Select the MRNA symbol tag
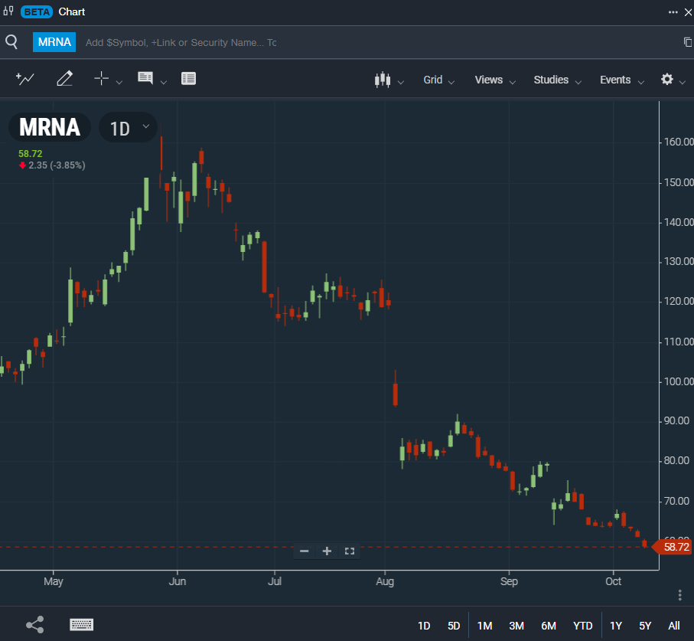This screenshot has height=641, width=694. pos(54,42)
